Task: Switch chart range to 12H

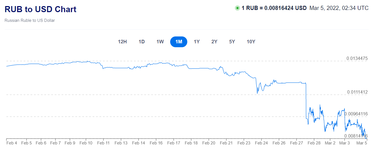Action: [x=122, y=42]
